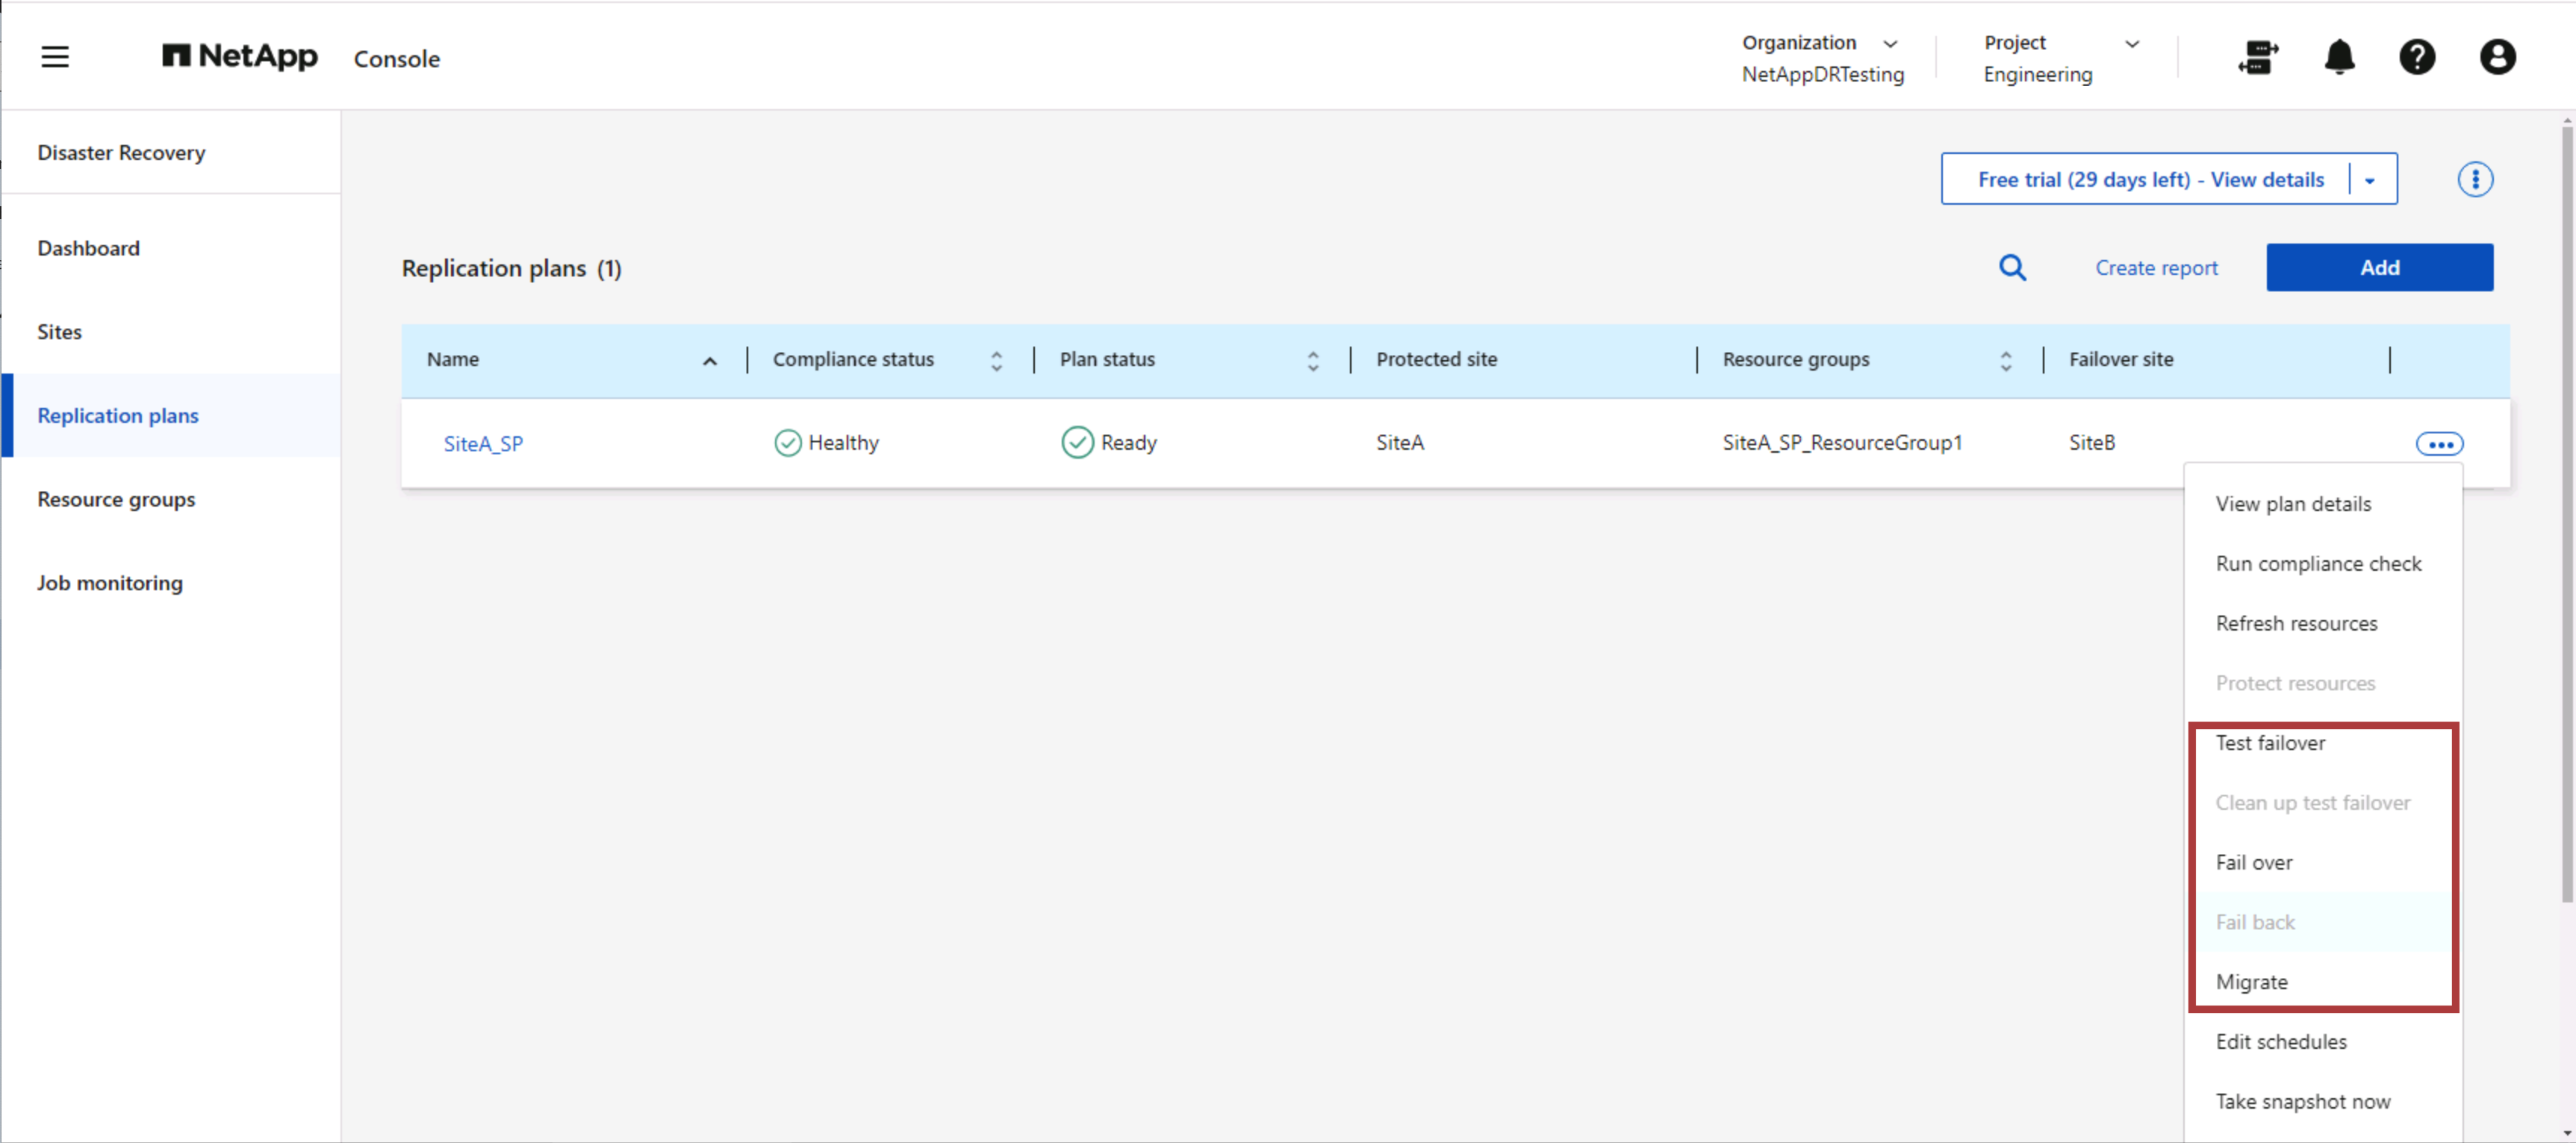Open search for replication plans
The height and width of the screenshot is (1143, 2576).
(x=2013, y=267)
